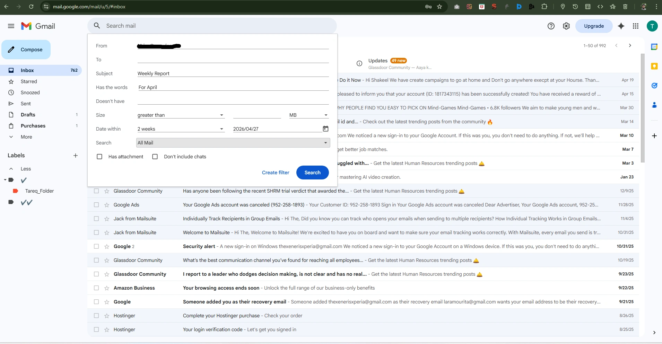Collapse the single-checkmark label tree arrow

pyautogui.click(x=5, y=180)
